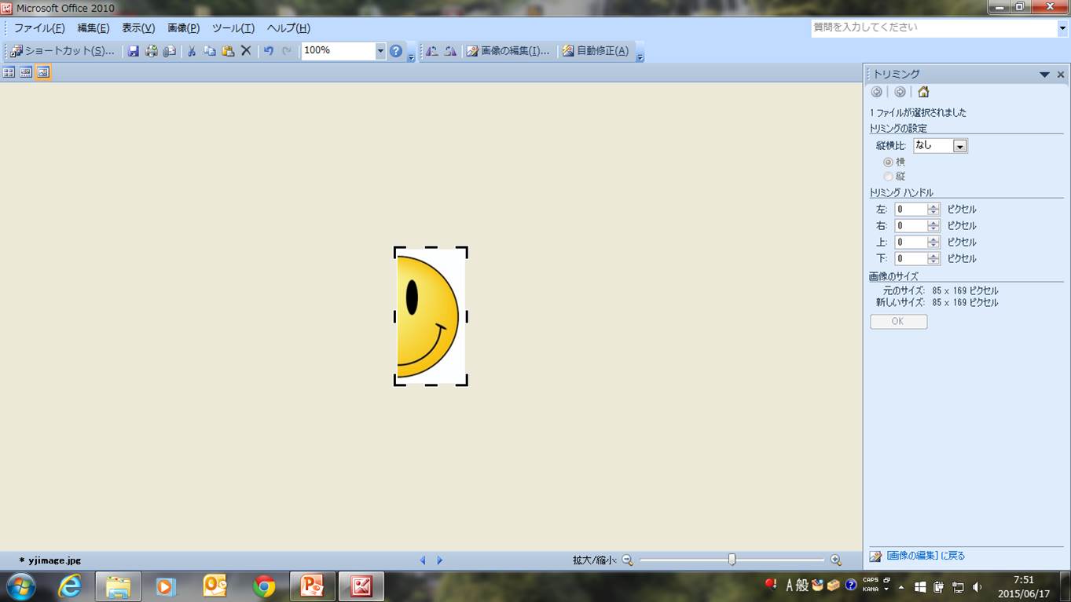Open Internet Explorer from the taskbar
The width and height of the screenshot is (1071, 602).
(x=70, y=586)
